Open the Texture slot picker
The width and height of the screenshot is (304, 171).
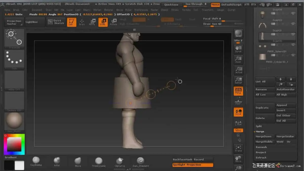point(14,101)
